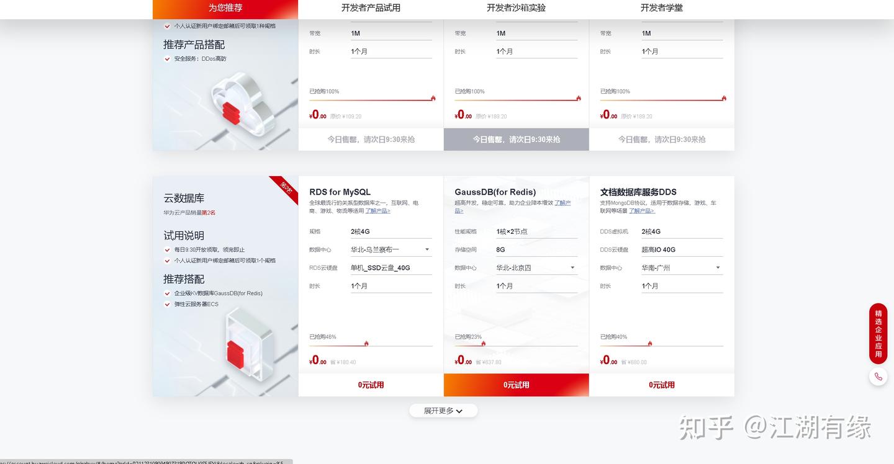Switch to the 开发者沙箱实验 tab

[x=515, y=9]
